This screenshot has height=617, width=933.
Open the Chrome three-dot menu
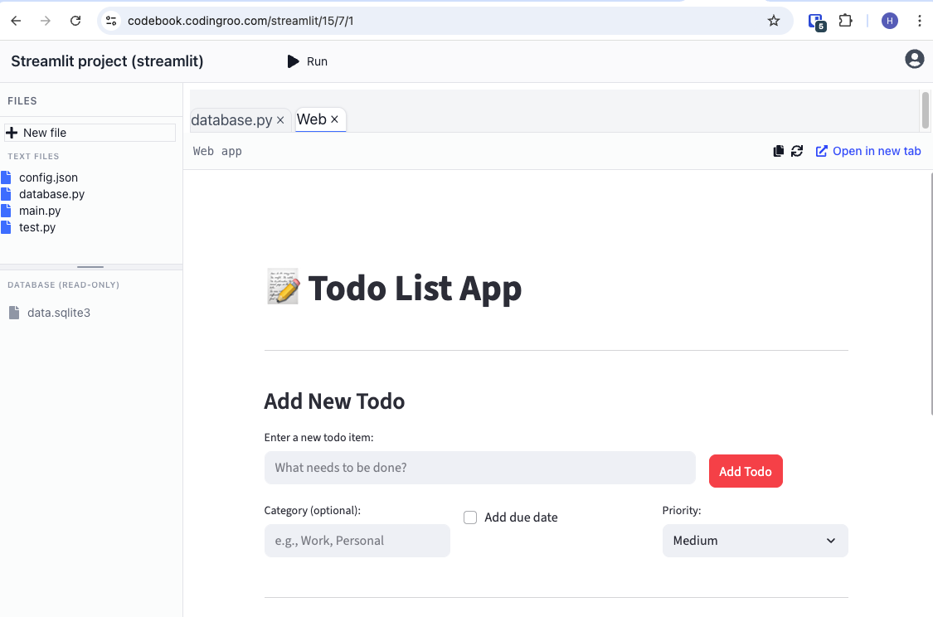tap(919, 21)
